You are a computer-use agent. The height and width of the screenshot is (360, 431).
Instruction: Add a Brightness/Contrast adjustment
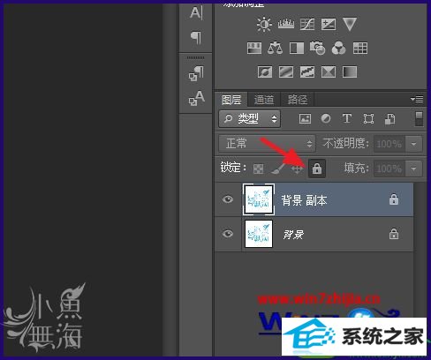click(264, 24)
